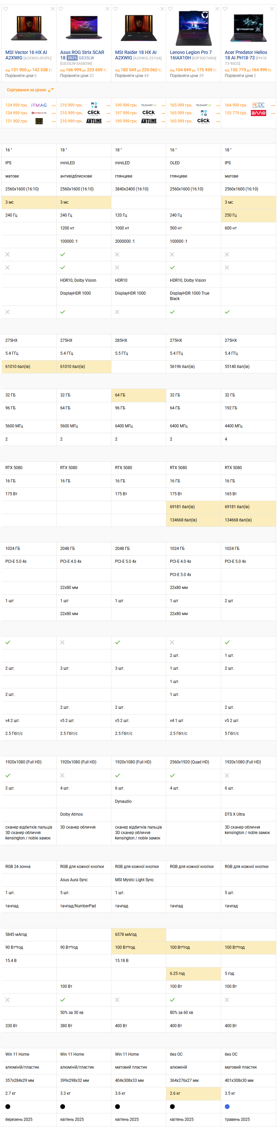Click the swap arrows icon beside Сортування за ціною
This screenshot has height=1135, width=278.
(51, 90)
